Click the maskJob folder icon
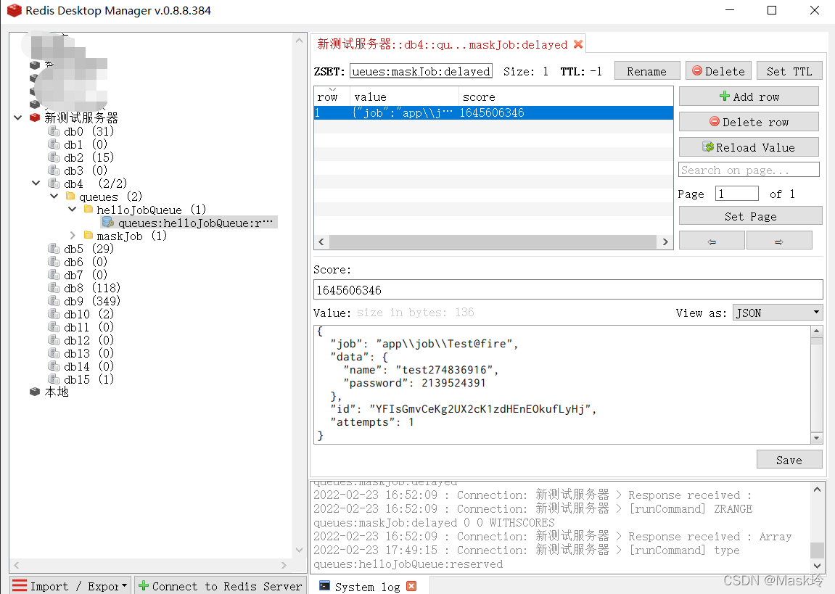Image resolution: width=835 pixels, height=594 pixels. click(89, 235)
